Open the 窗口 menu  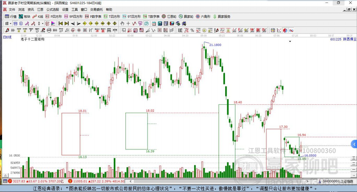click(x=84, y=9)
